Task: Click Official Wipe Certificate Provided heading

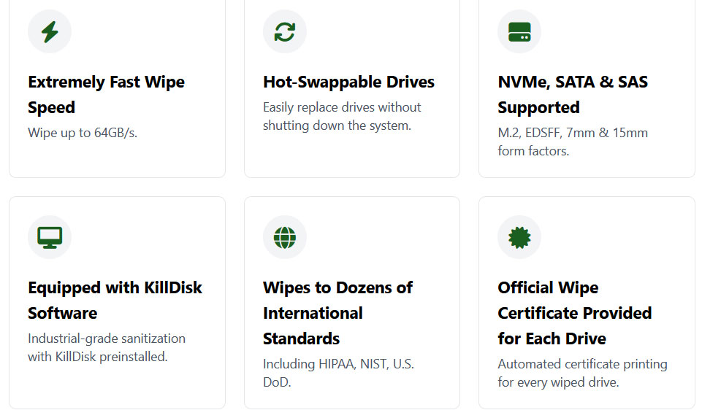Action: [574, 313]
